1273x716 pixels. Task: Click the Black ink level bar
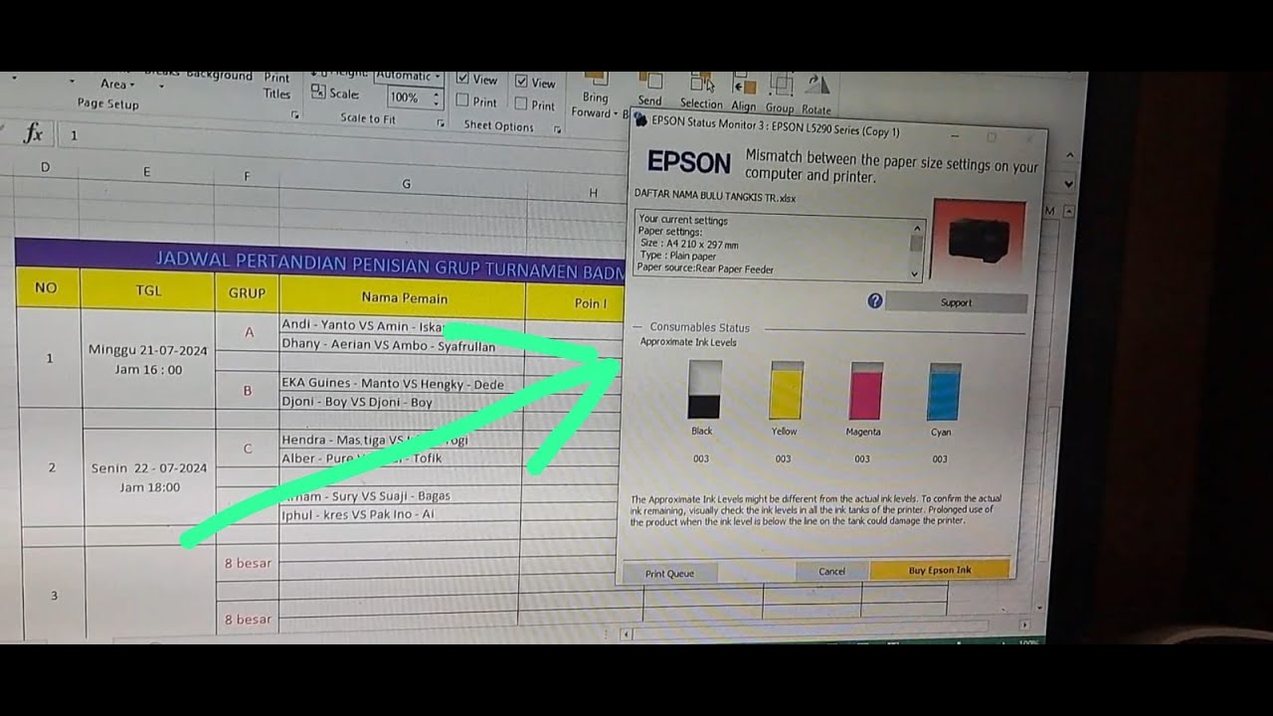click(x=704, y=390)
